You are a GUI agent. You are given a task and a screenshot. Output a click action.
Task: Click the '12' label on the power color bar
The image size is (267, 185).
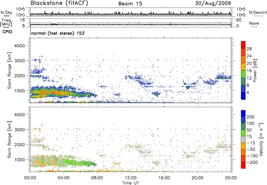point(249,78)
